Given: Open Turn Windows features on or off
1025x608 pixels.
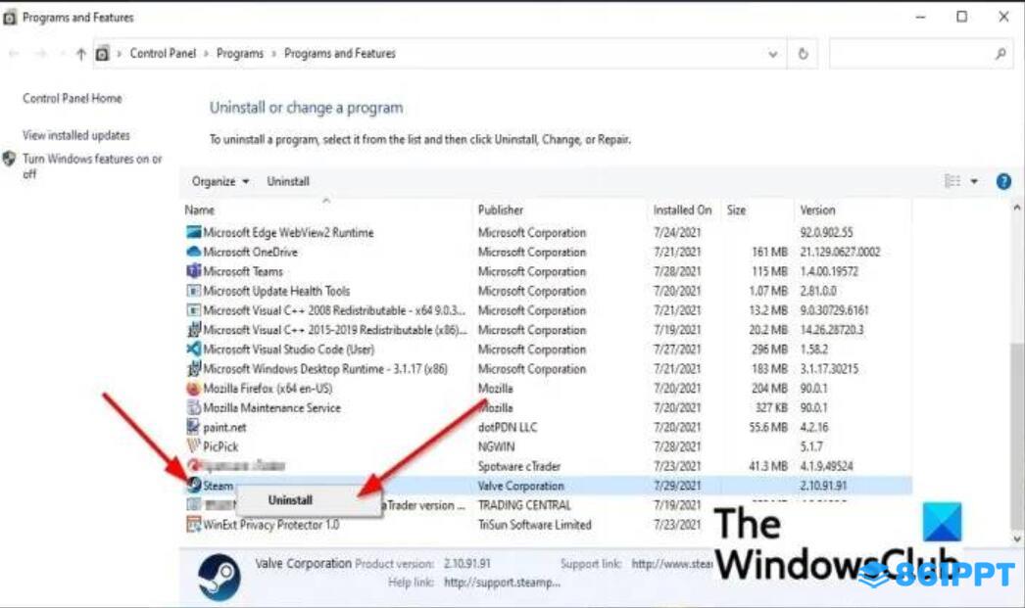Looking at the screenshot, I should pyautogui.click(x=92, y=166).
